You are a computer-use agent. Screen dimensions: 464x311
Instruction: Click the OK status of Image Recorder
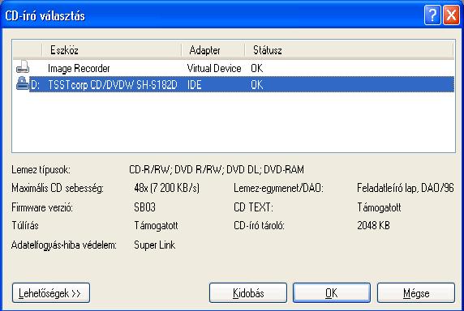tap(257, 69)
